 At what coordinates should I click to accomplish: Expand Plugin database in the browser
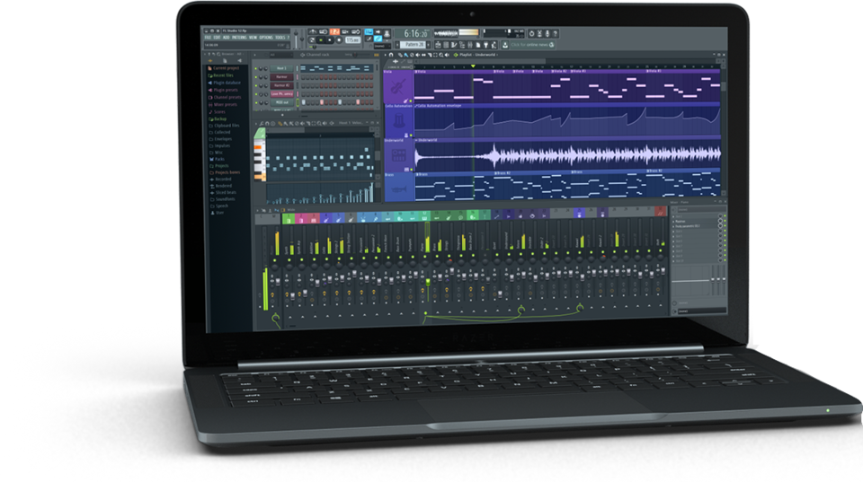[x=224, y=83]
